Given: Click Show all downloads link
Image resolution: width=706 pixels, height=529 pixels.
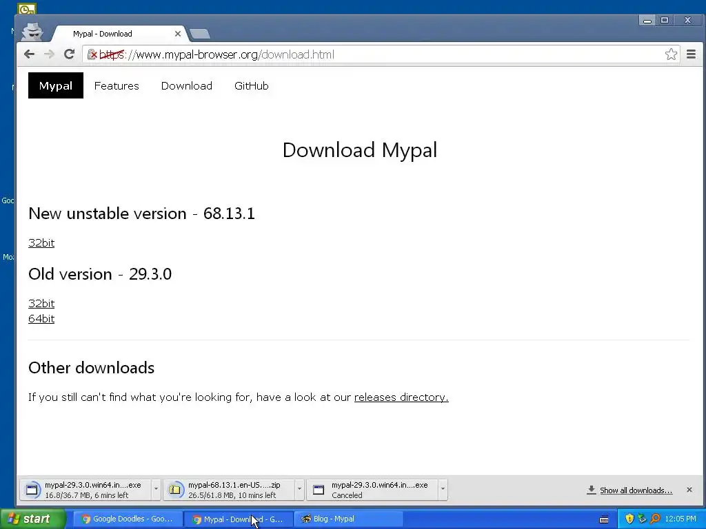Looking at the screenshot, I should [636, 490].
